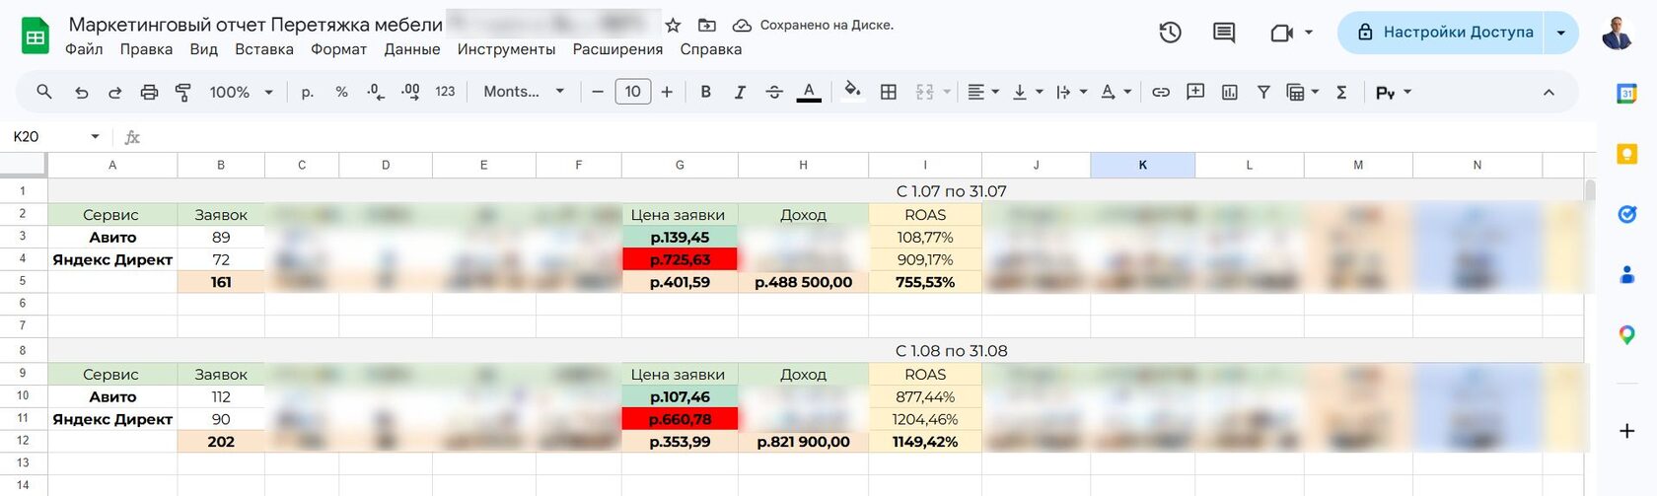Open the Montserrat font dropdown
The height and width of the screenshot is (496, 1657).
click(x=524, y=92)
